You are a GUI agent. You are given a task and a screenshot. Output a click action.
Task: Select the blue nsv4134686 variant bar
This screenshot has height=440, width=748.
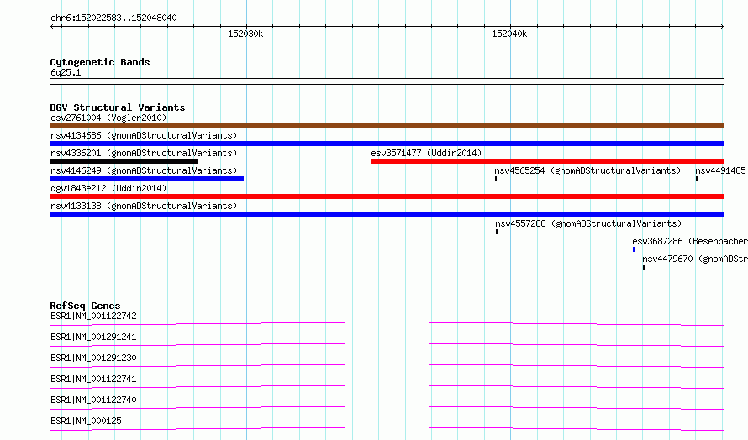[387, 144]
